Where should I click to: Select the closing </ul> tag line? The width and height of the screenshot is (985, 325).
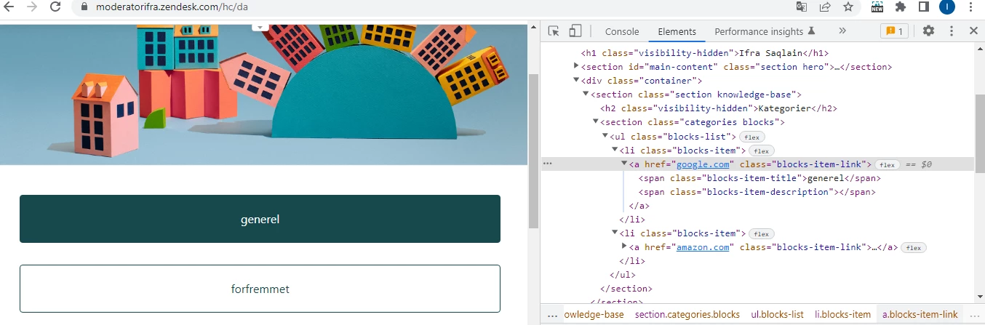[623, 275]
